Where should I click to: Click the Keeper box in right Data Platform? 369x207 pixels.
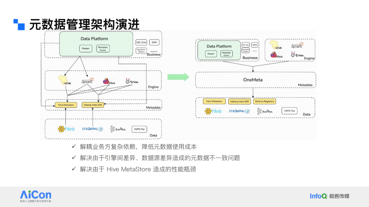pos(211,54)
